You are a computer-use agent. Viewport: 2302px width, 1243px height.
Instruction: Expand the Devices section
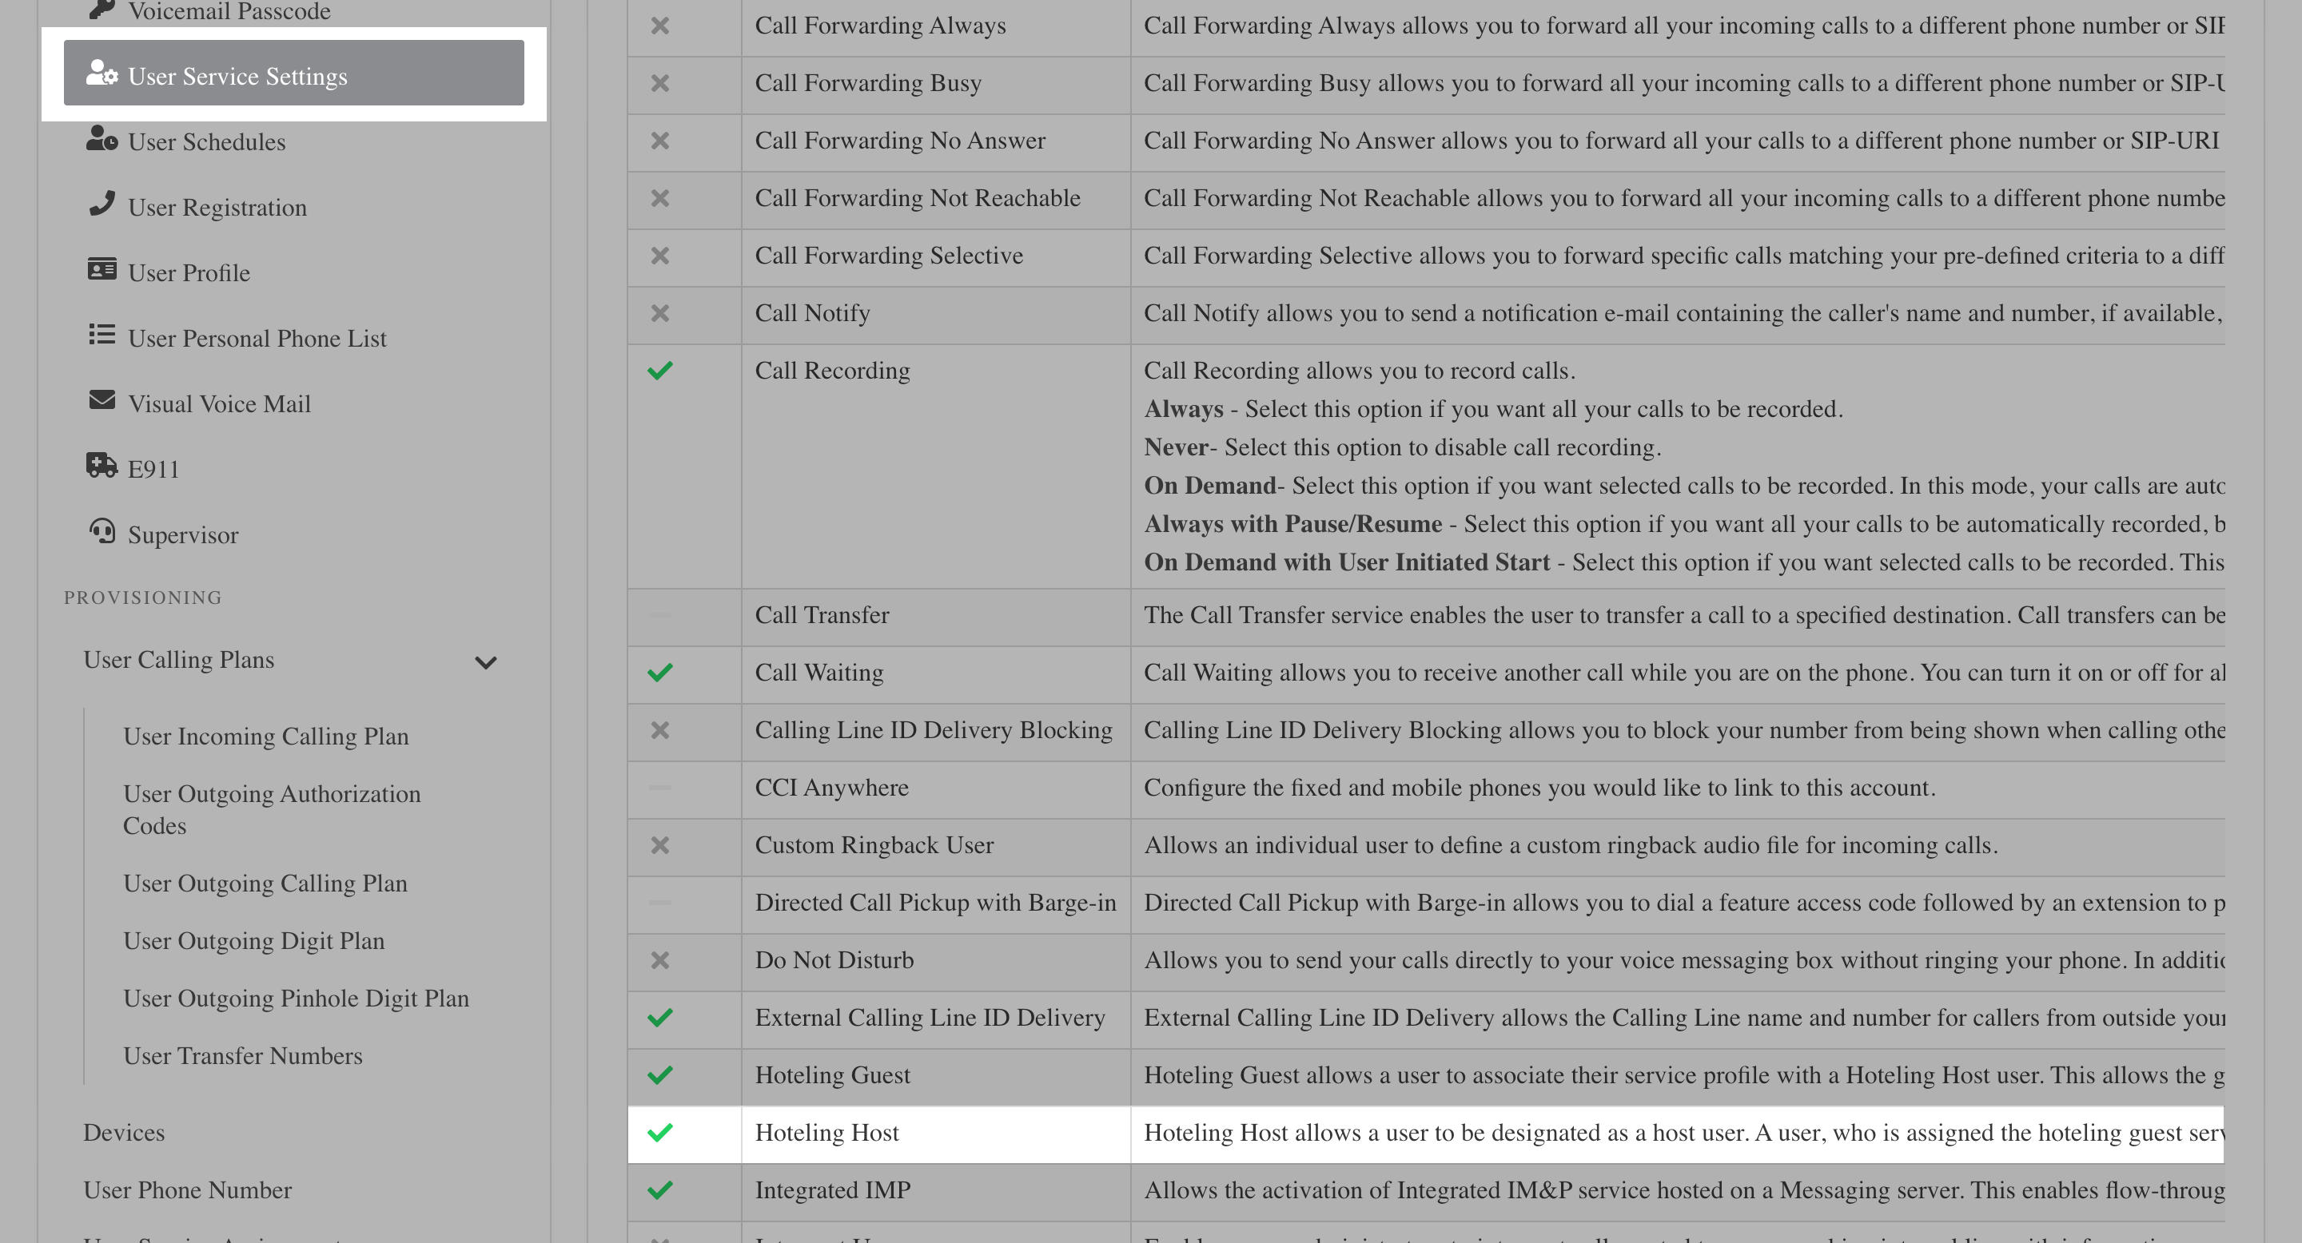[124, 1132]
